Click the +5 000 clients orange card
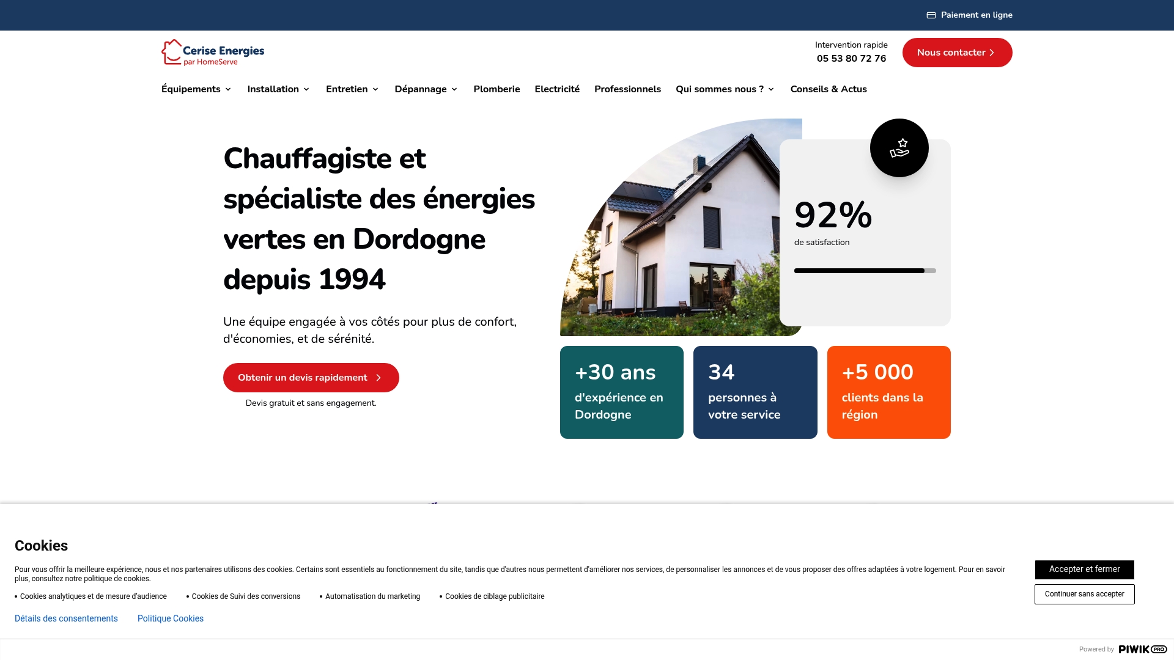The image size is (1174, 660). [x=888, y=392]
